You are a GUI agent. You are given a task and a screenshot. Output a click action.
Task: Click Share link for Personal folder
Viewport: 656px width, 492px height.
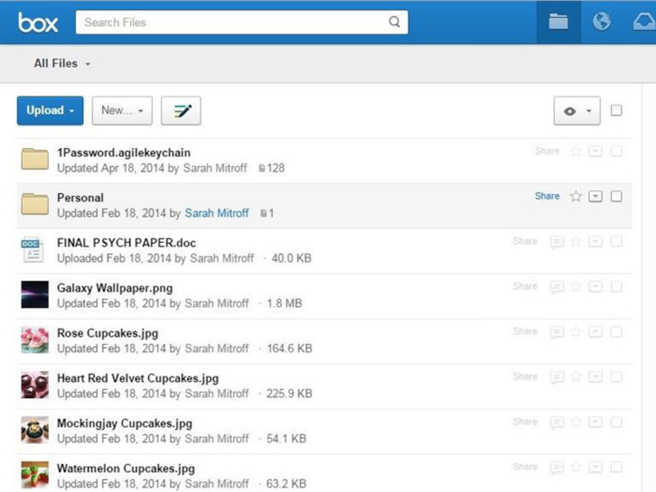[x=547, y=196]
